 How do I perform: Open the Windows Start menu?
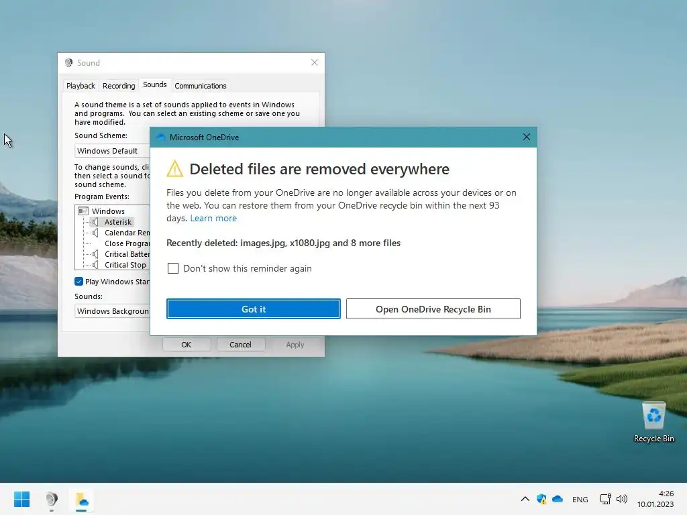pos(21,499)
